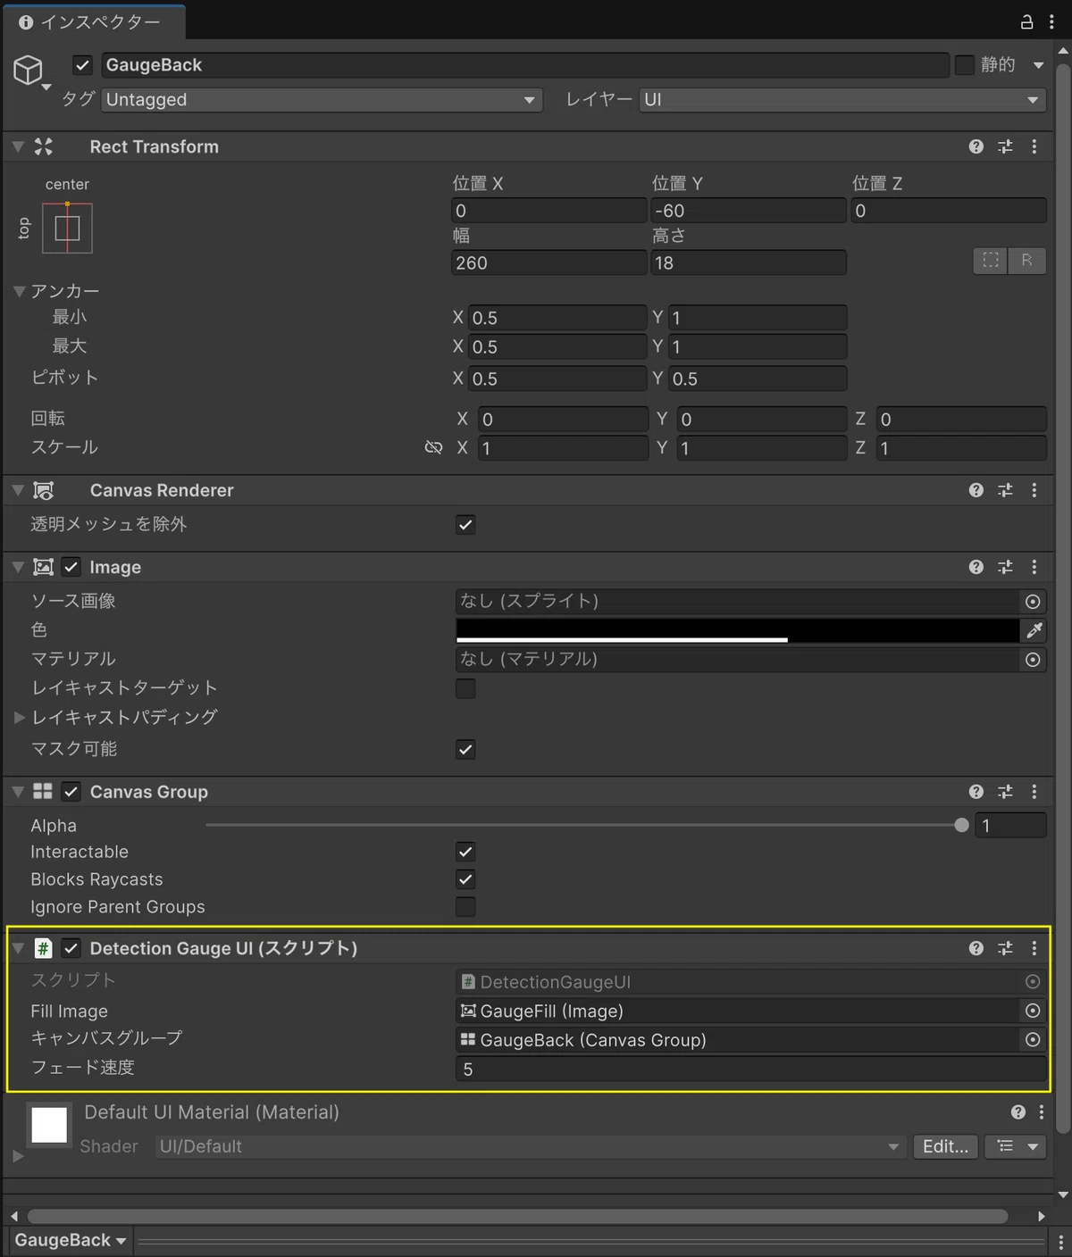
Task: Open the anchor presets box
Action: pyautogui.click(x=67, y=229)
